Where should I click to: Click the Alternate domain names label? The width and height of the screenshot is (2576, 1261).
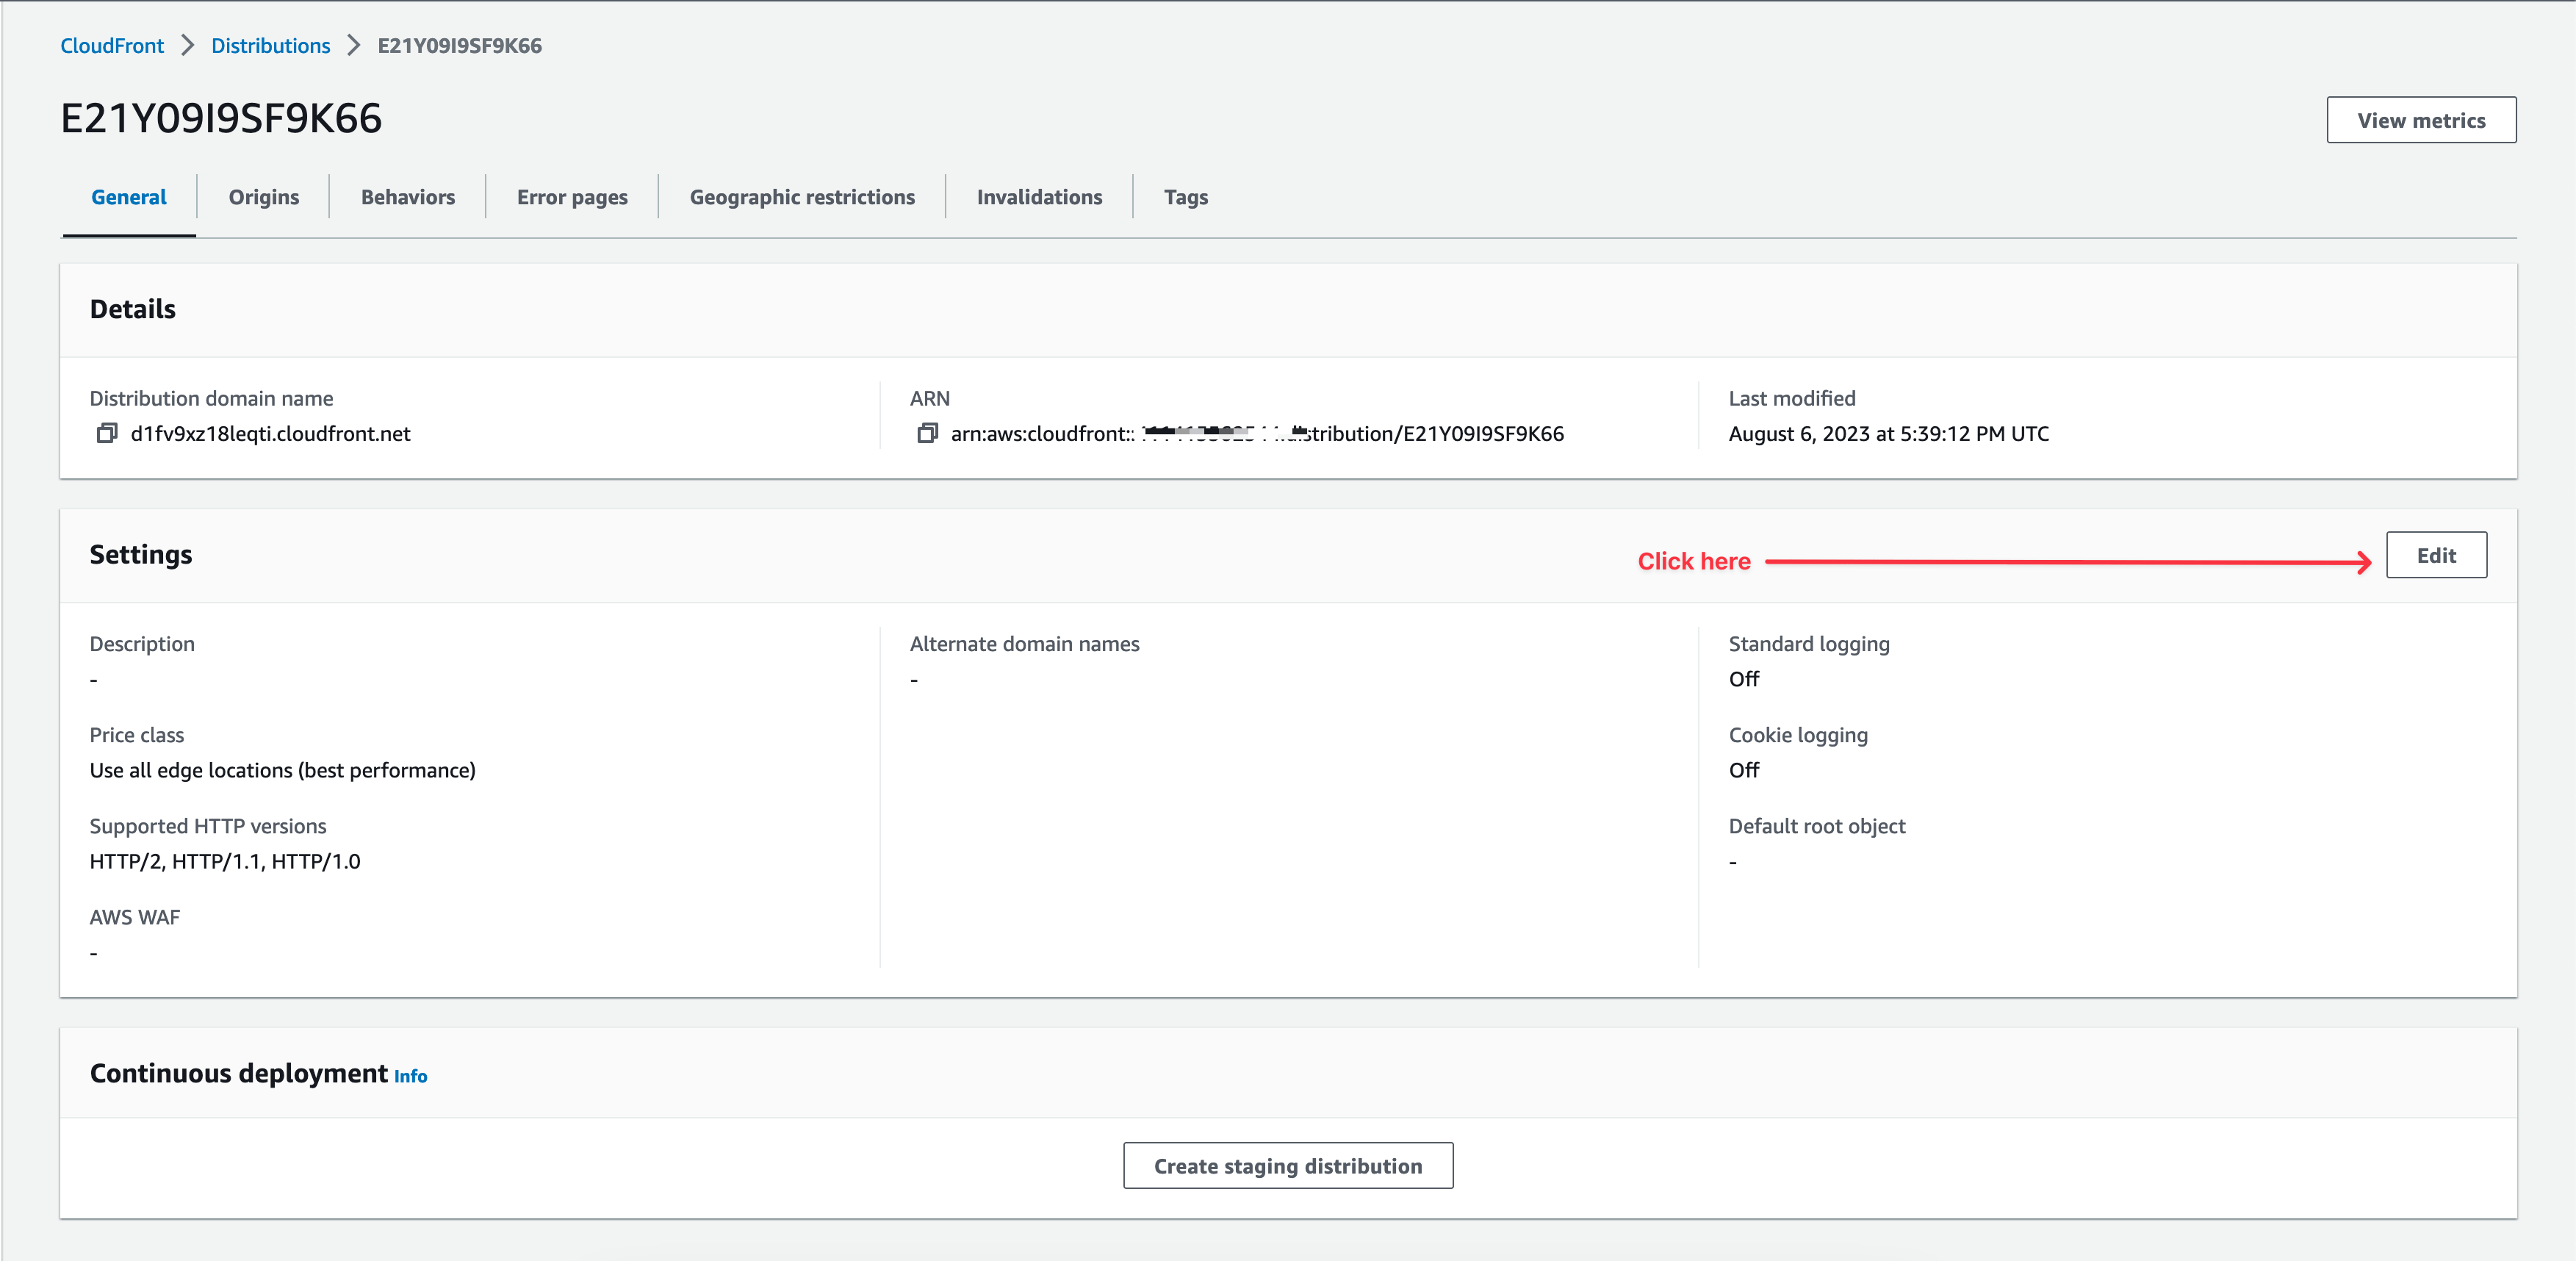(x=1024, y=644)
